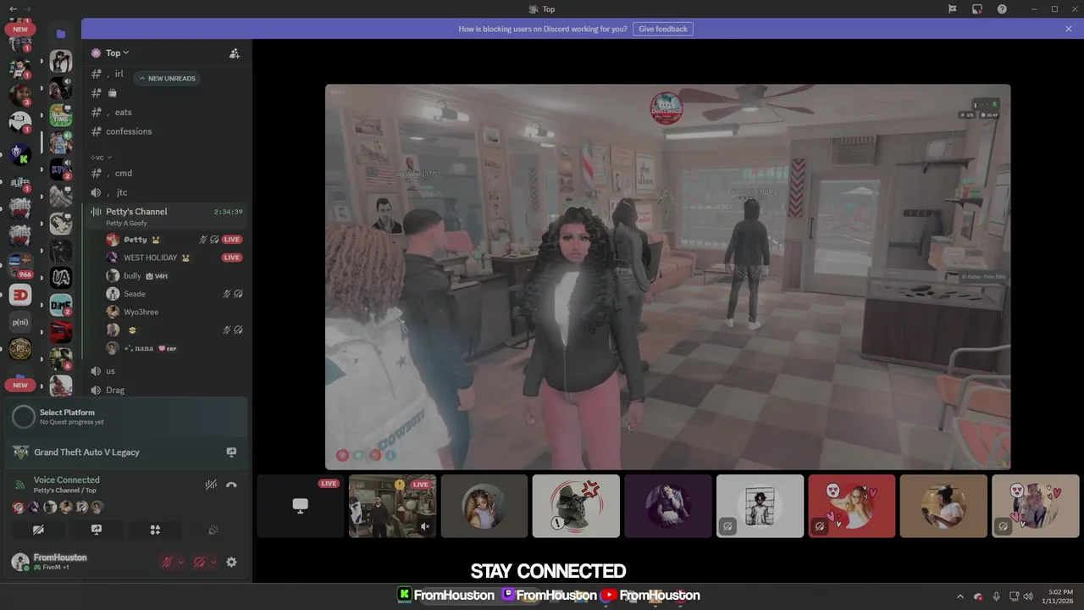Click WEST HOLIDAY's LIVE badge
1084x610 pixels.
coord(231,258)
